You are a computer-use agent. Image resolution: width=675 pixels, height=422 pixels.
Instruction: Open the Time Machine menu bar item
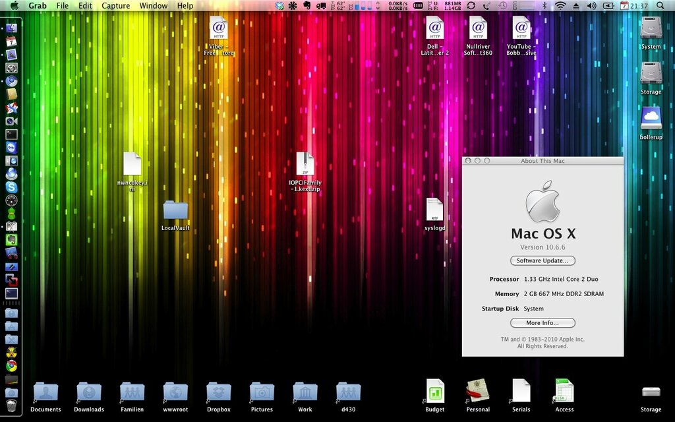[x=503, y=5]
